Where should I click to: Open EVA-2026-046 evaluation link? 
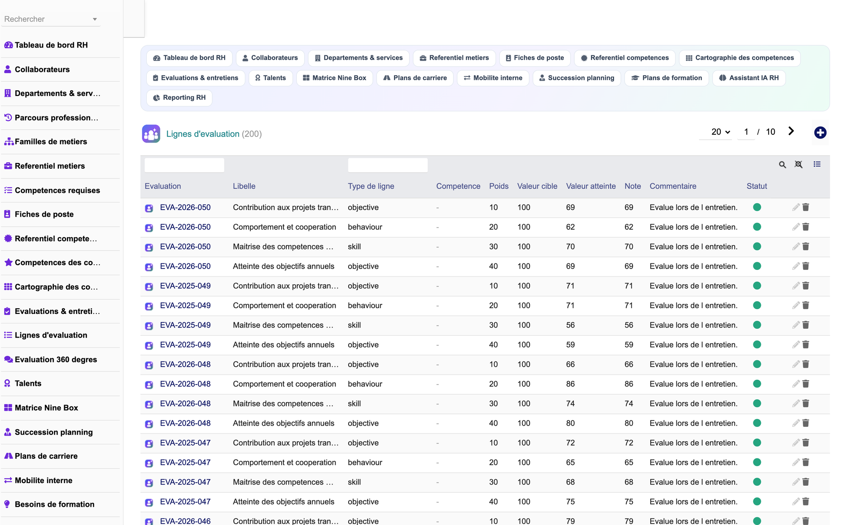point(185,521)
